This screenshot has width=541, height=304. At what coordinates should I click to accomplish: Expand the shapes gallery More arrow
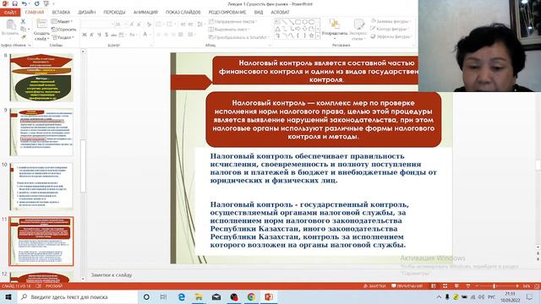coord(318,35)
